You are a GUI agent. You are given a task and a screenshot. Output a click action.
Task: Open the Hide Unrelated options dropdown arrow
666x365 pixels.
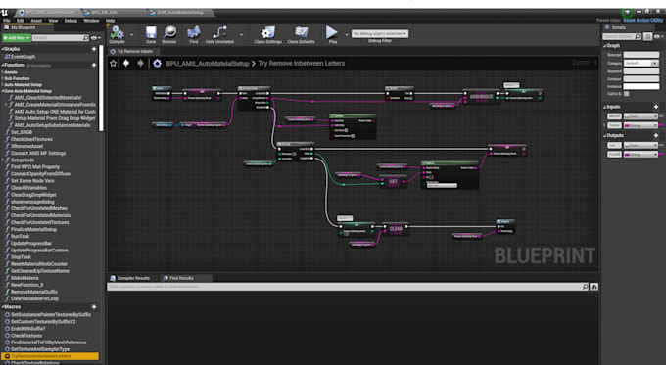241,35
